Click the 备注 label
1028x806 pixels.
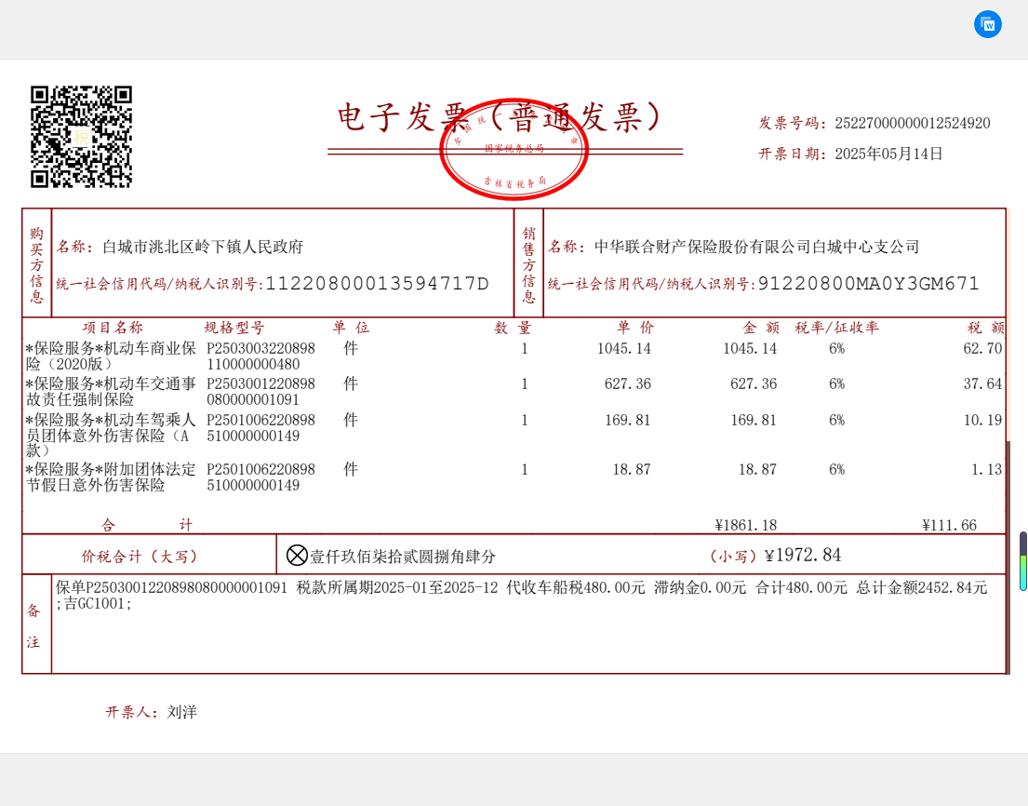[x=33, y=626]
